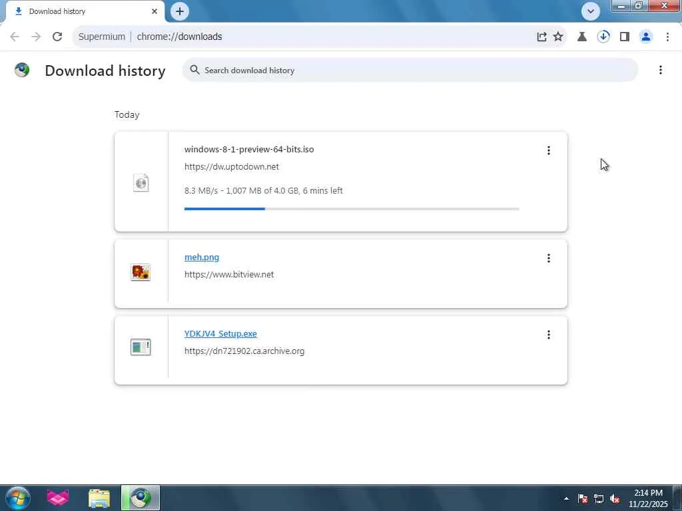682x511 pixels.
Task: Click the Today date heading
Action: coord(127,114)
